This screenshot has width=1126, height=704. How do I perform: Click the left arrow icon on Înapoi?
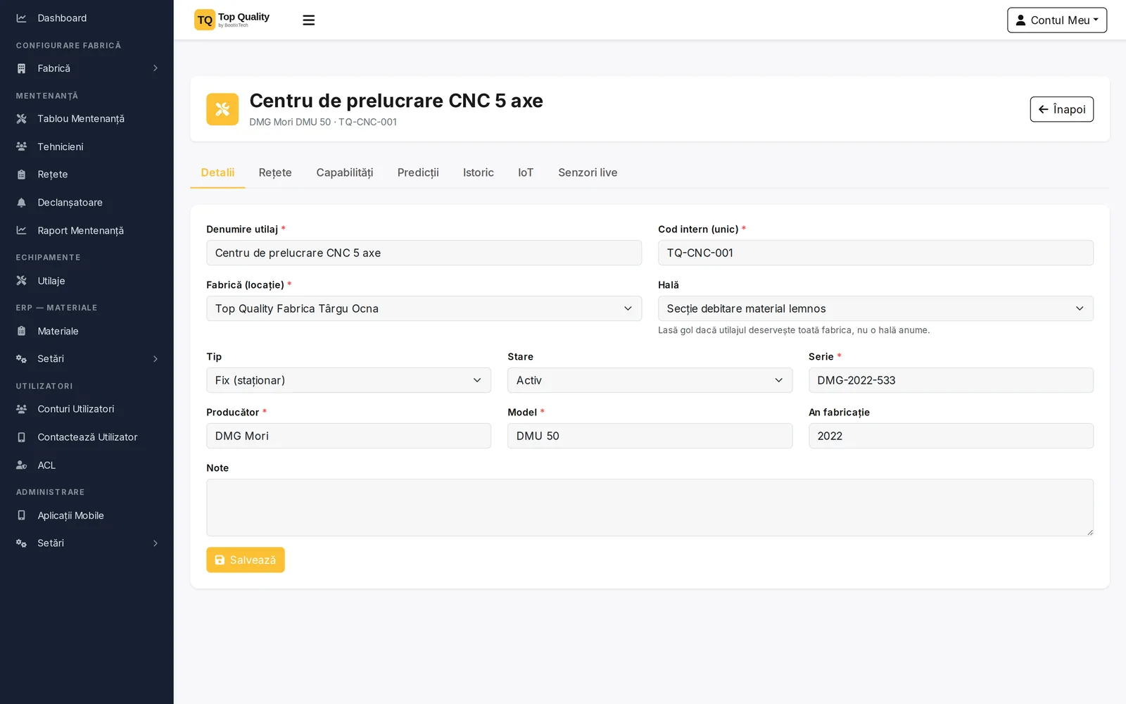(1044, 110)
